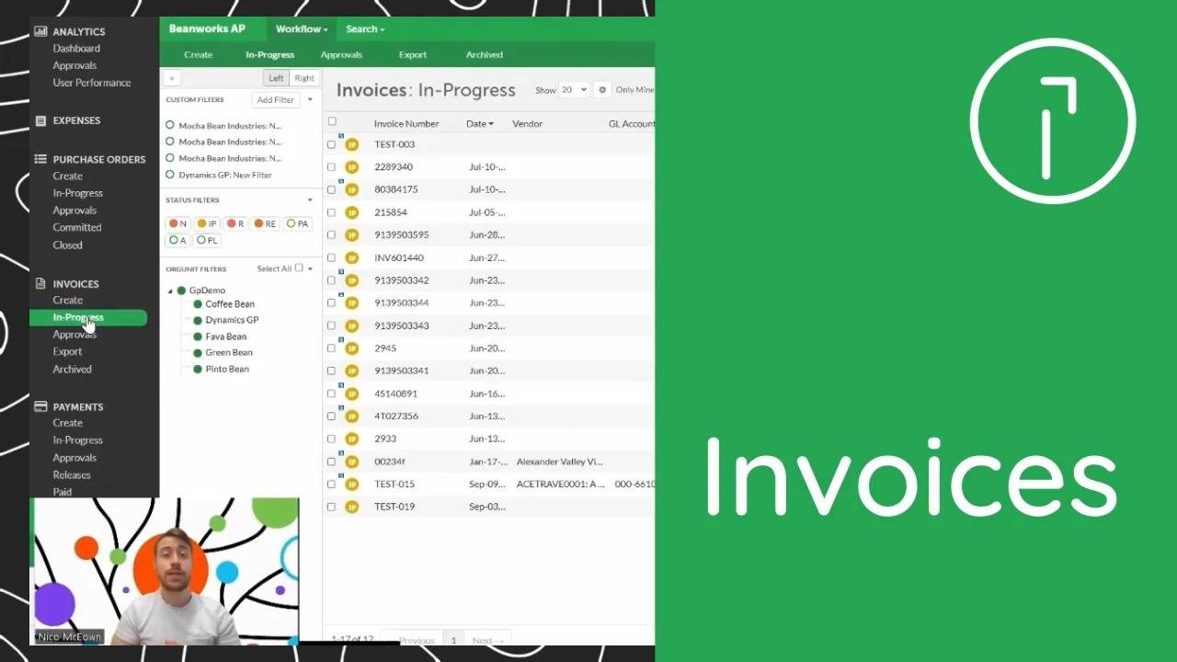Toggle the Select All orgunit checkbox
Screen dimensions: 1177x662
[299, 268]
